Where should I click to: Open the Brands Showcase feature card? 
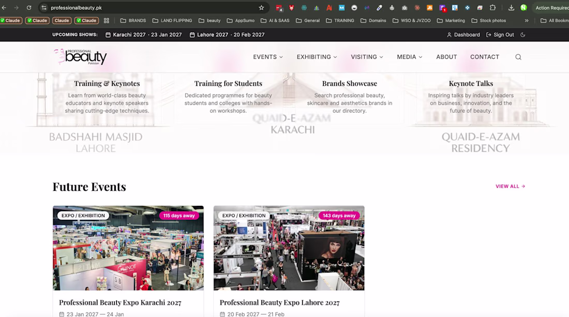tap(350, 97)
